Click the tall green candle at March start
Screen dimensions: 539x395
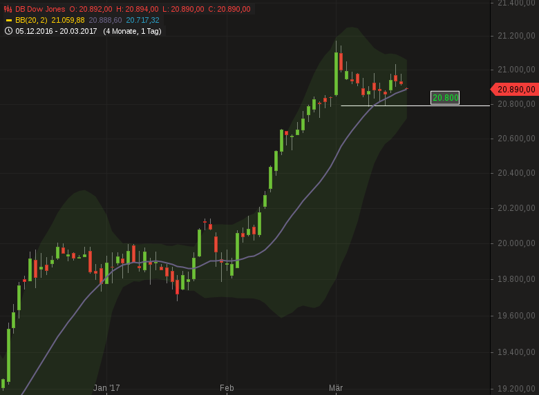(336, 73)
